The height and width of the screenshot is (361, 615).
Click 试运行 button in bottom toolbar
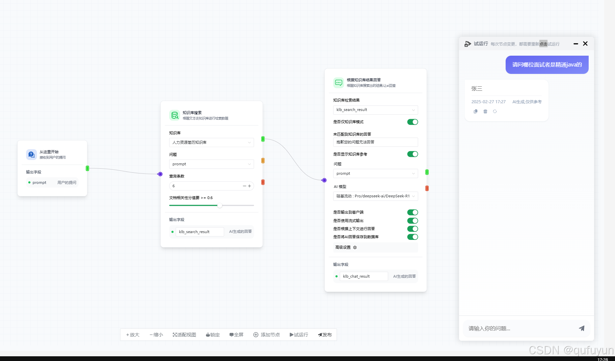(x=299, y=335)
